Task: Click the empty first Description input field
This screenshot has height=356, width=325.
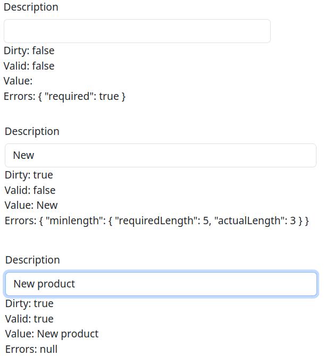Action: click(x=137, y=31)
